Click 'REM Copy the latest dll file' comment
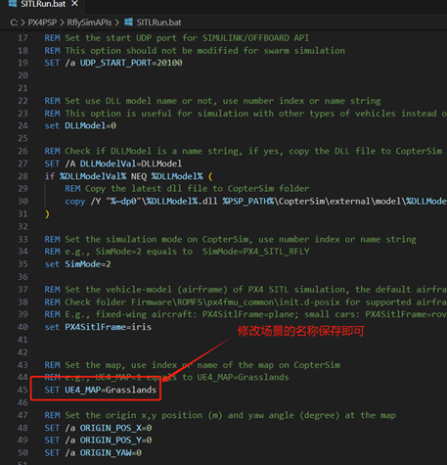 (187, 189)
